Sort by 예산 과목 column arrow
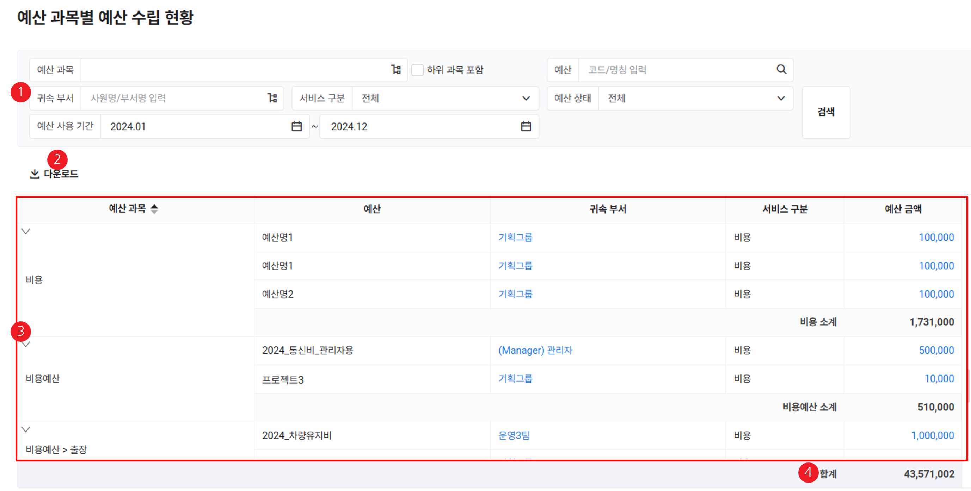971x491 pixels. point(154,209)
